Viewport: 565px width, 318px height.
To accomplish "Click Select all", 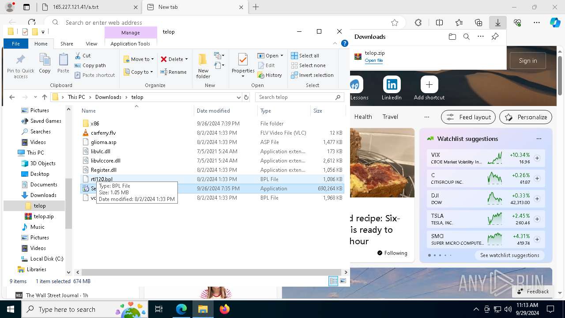I will click(305, 56).
